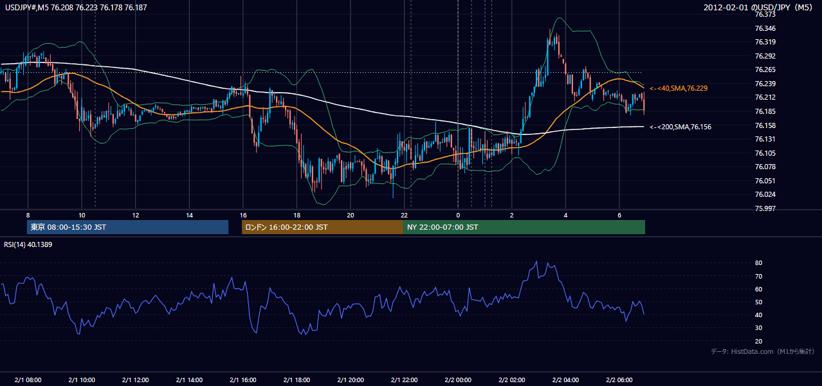Click price axis value 76.158

pyautogui.click(x=765, y=125)
